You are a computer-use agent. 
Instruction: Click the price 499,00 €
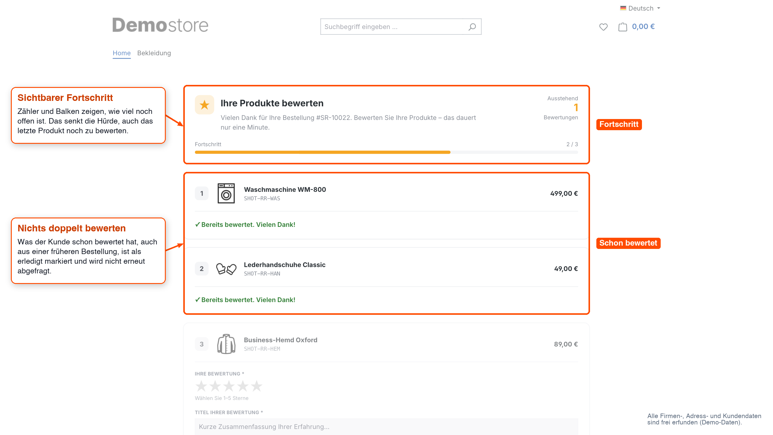tap(564, 193)
